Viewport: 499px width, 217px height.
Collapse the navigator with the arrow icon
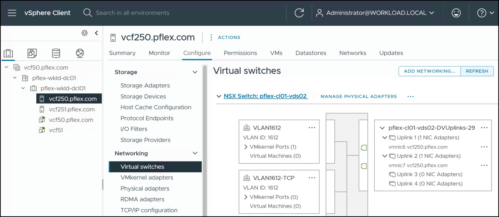[x=96, y=33]
